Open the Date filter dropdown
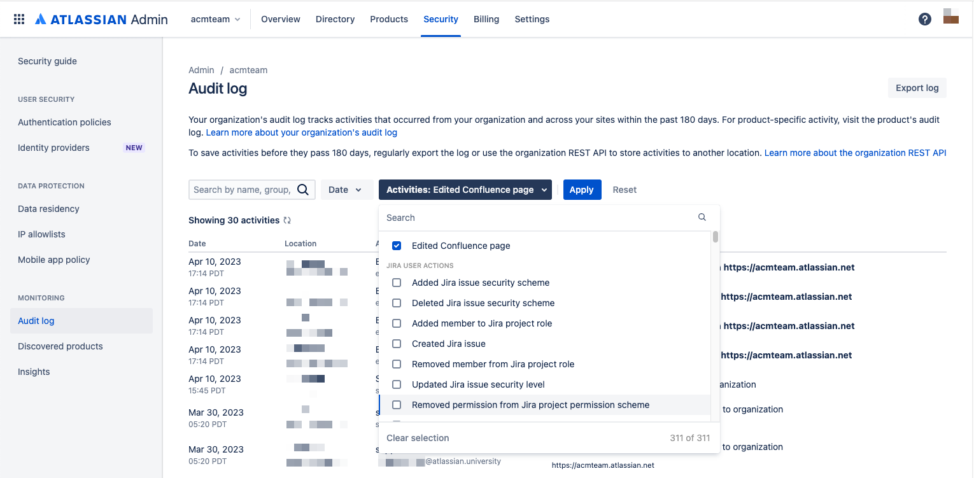Viewport: 974px width, 478px height. coord(346,189)
